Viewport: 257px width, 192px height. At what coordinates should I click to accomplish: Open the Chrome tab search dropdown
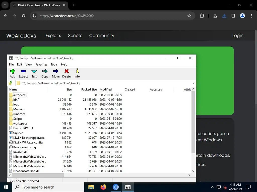pyautogui.click(x=5, y=5)
